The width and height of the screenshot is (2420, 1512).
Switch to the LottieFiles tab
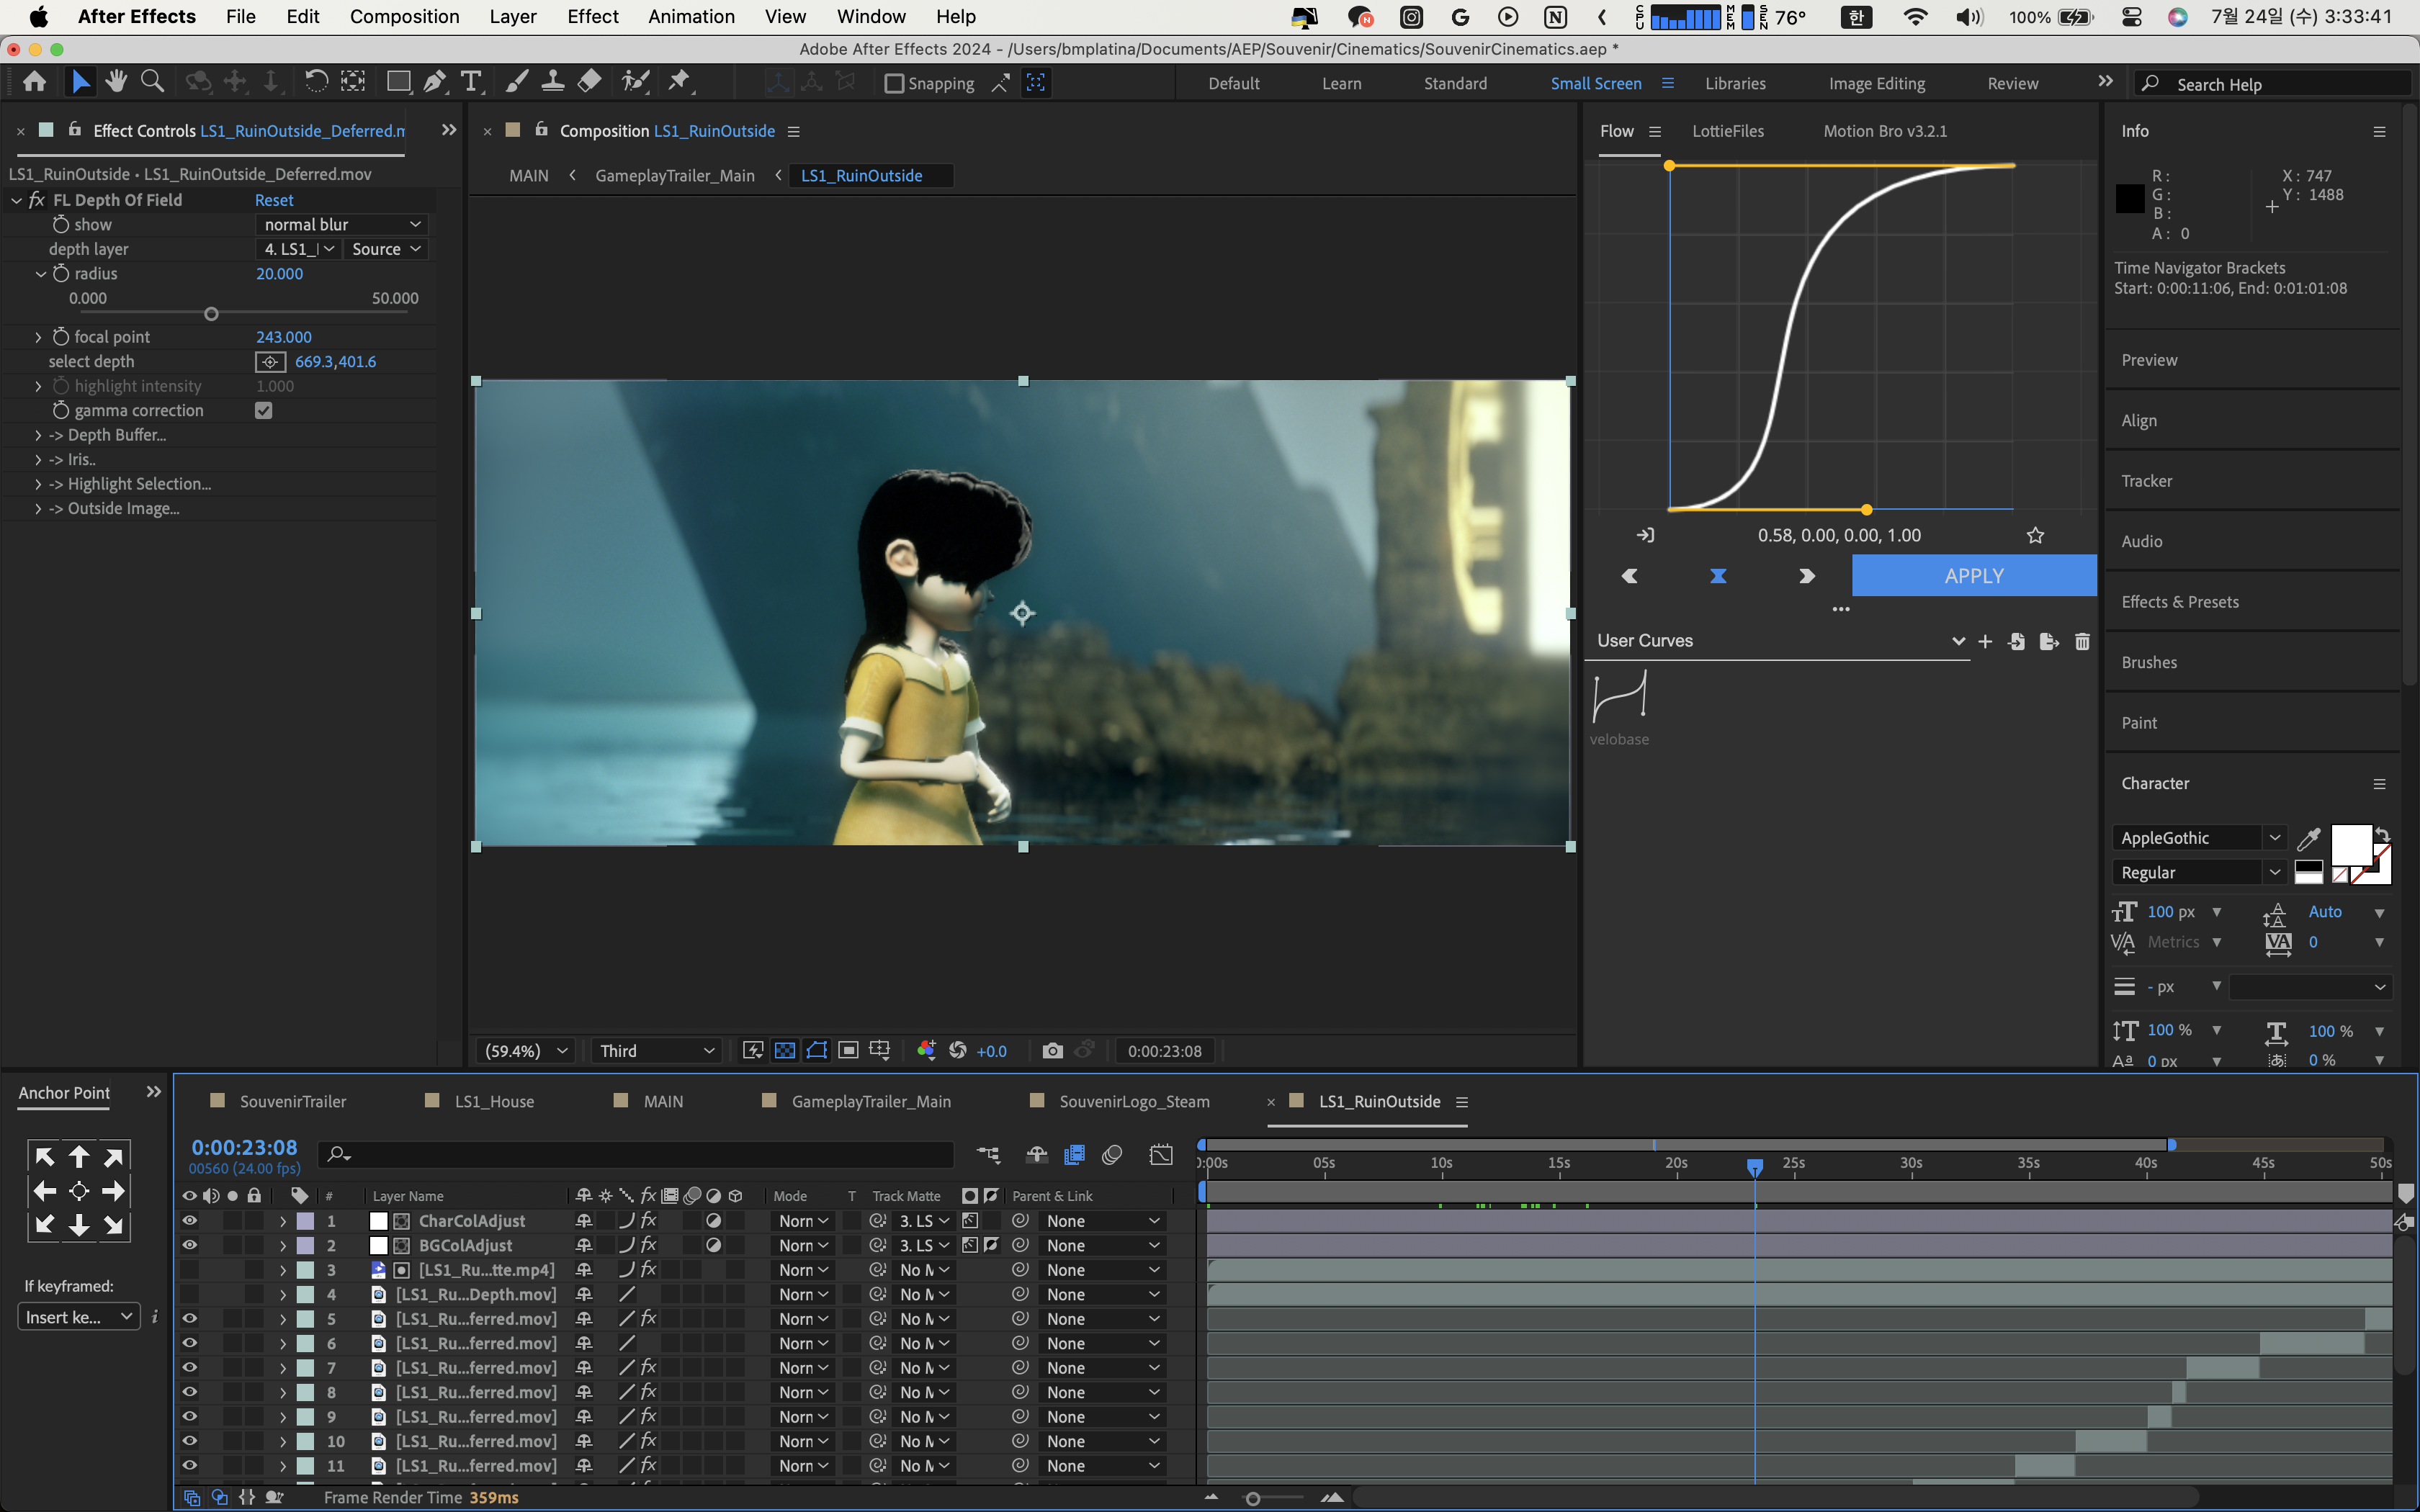(1728, 131)
